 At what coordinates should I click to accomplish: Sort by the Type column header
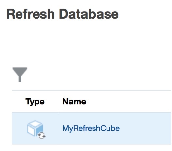[x=35, y=102]
